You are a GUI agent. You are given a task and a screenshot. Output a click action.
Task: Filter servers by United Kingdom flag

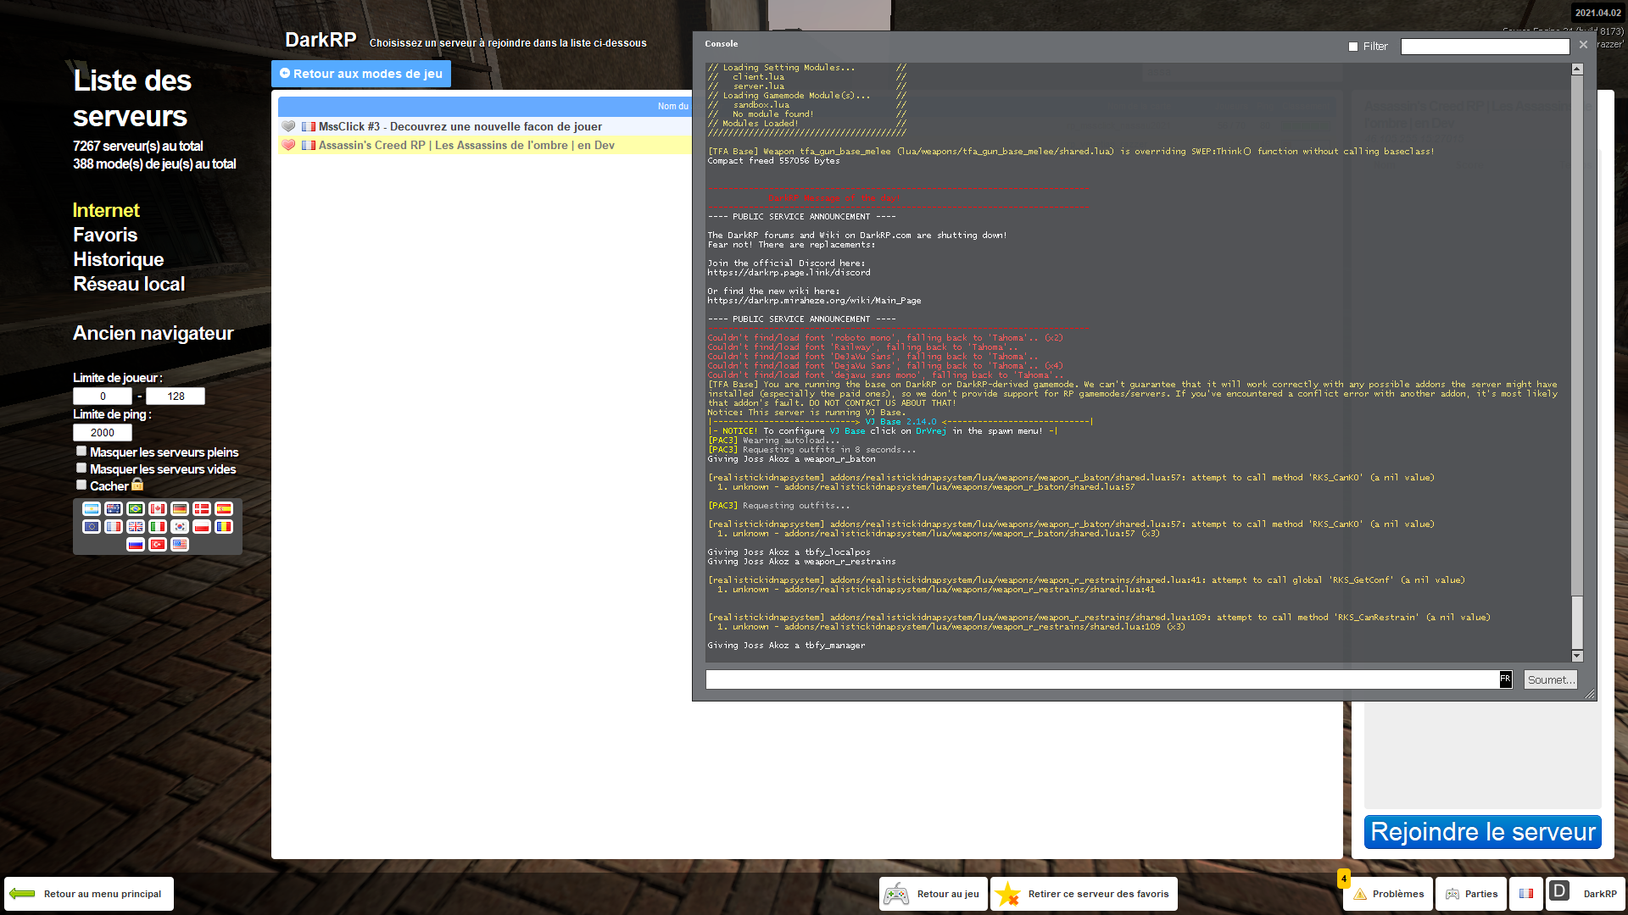136,527
